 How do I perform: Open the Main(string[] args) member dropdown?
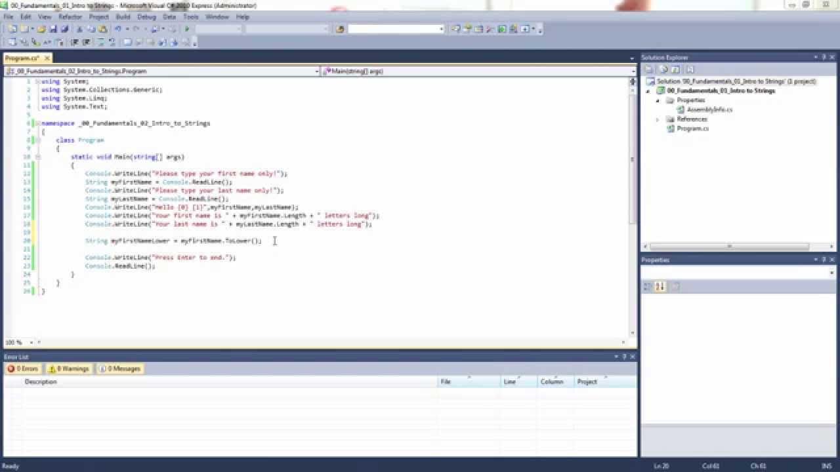633,71
